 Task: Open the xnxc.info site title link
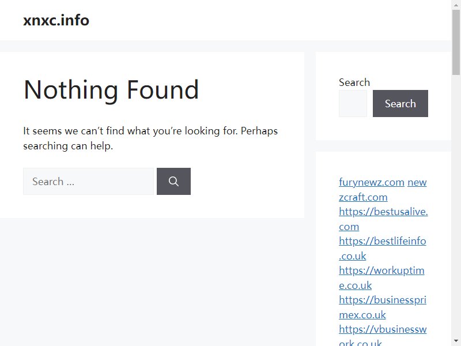[x=56, y=20]
